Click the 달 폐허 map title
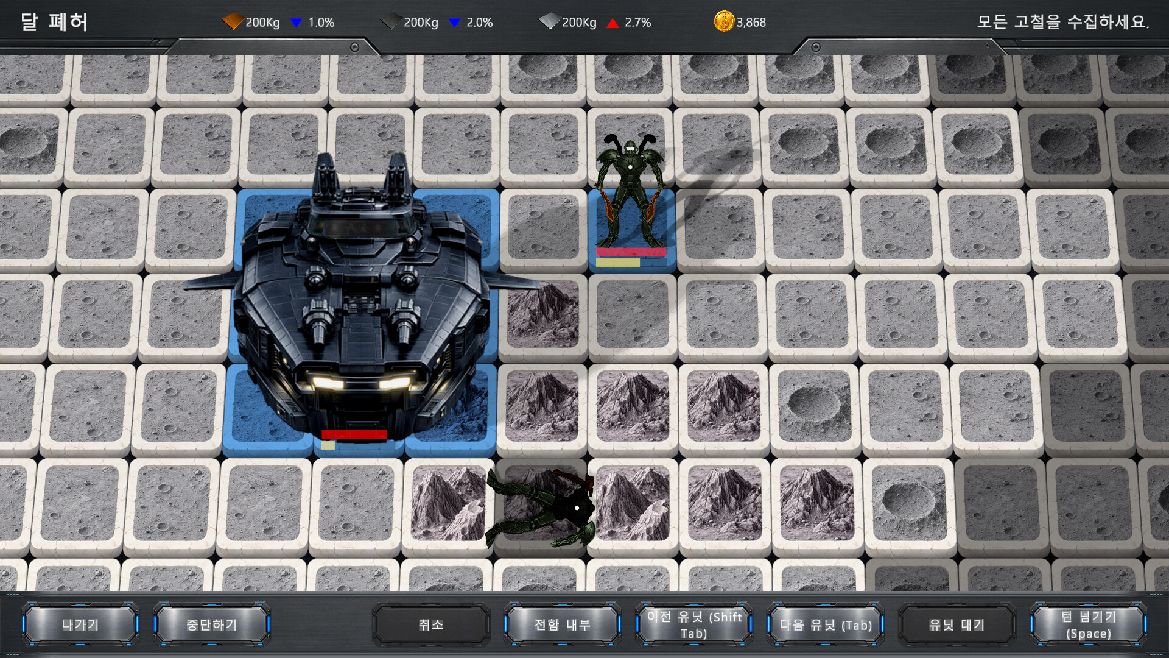This screenshot has width=1169, height=658. click(x=54, y=22)
